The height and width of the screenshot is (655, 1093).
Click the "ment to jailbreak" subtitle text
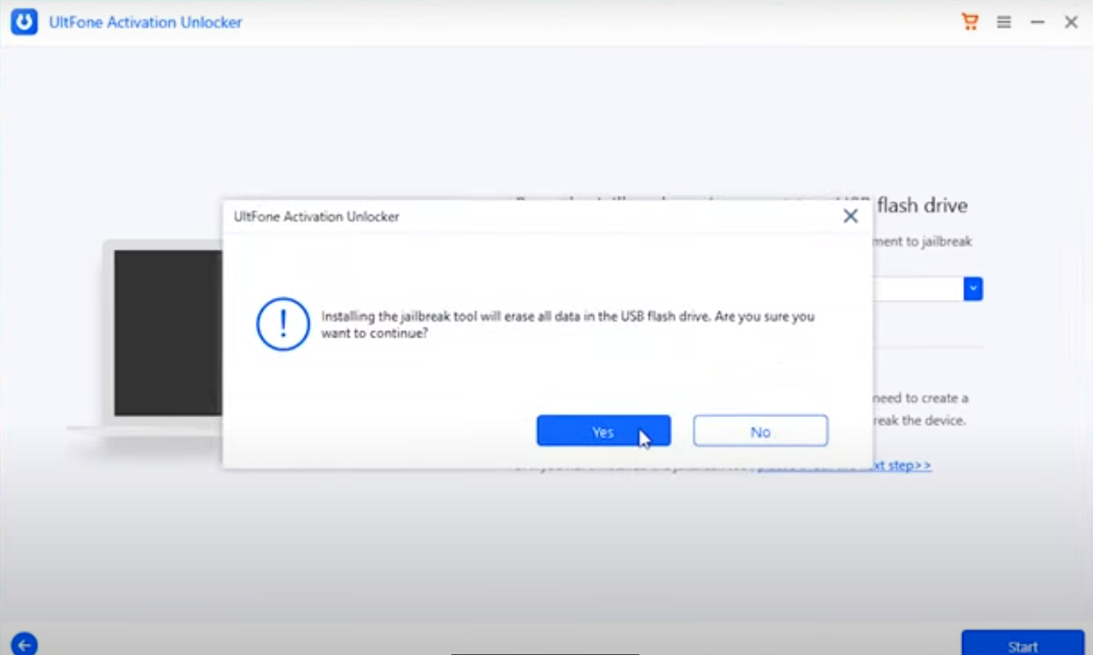[922, 242]
